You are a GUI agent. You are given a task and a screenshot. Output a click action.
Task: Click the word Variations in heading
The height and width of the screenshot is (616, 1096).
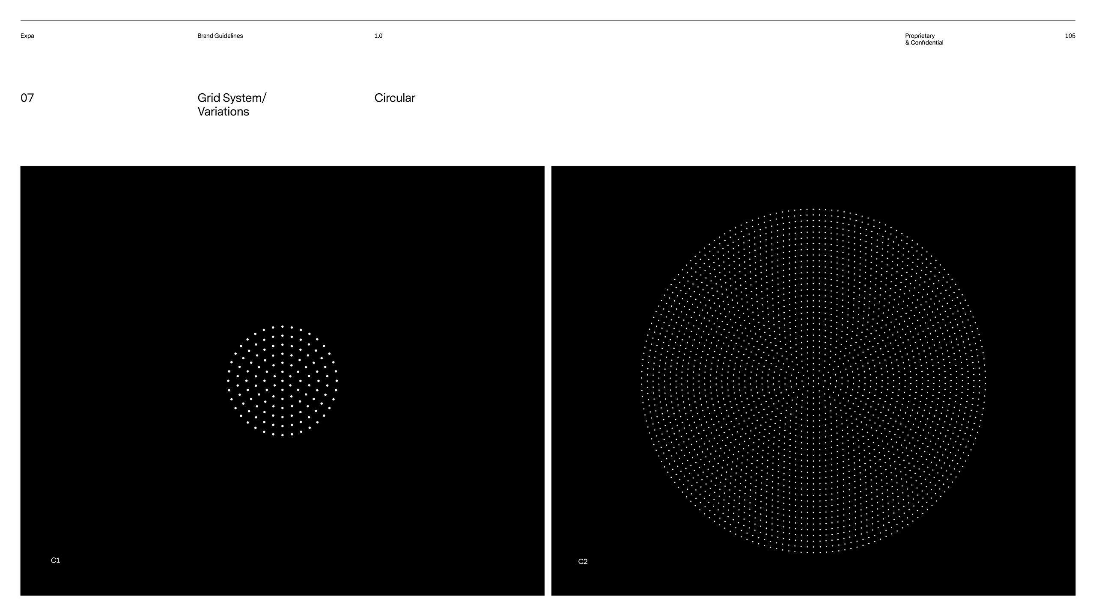(x=223, y=112)
